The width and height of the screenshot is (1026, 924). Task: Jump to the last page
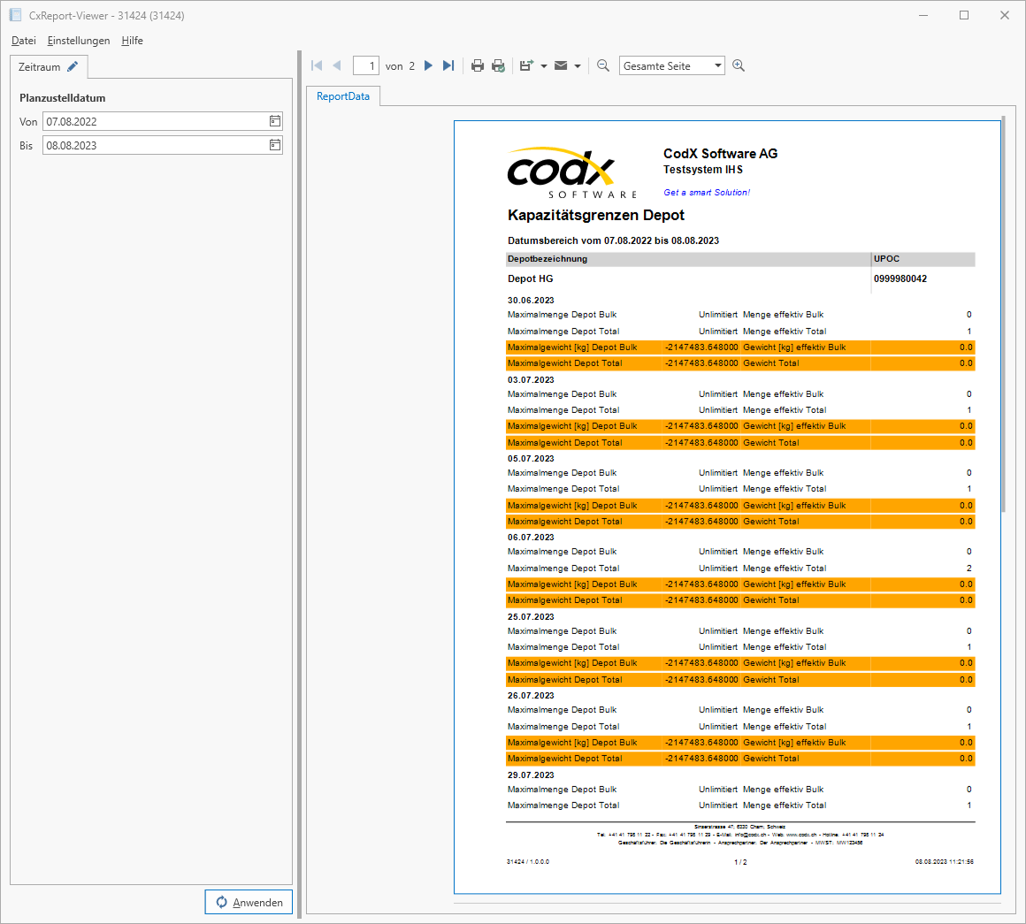coord(448,65)
